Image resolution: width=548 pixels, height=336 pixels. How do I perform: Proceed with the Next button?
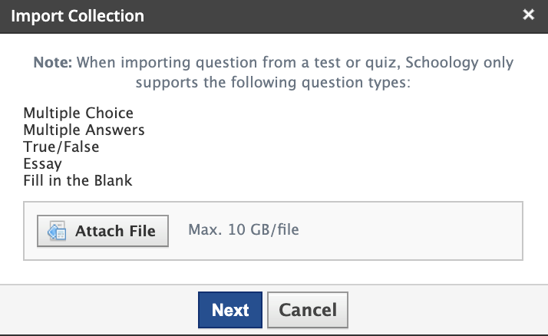coord(230,310)
